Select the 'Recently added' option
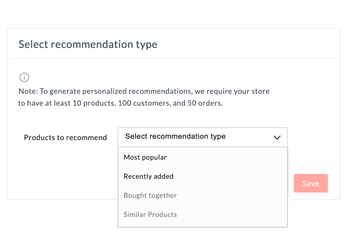347x251 pixels. (x=149, y=176)
